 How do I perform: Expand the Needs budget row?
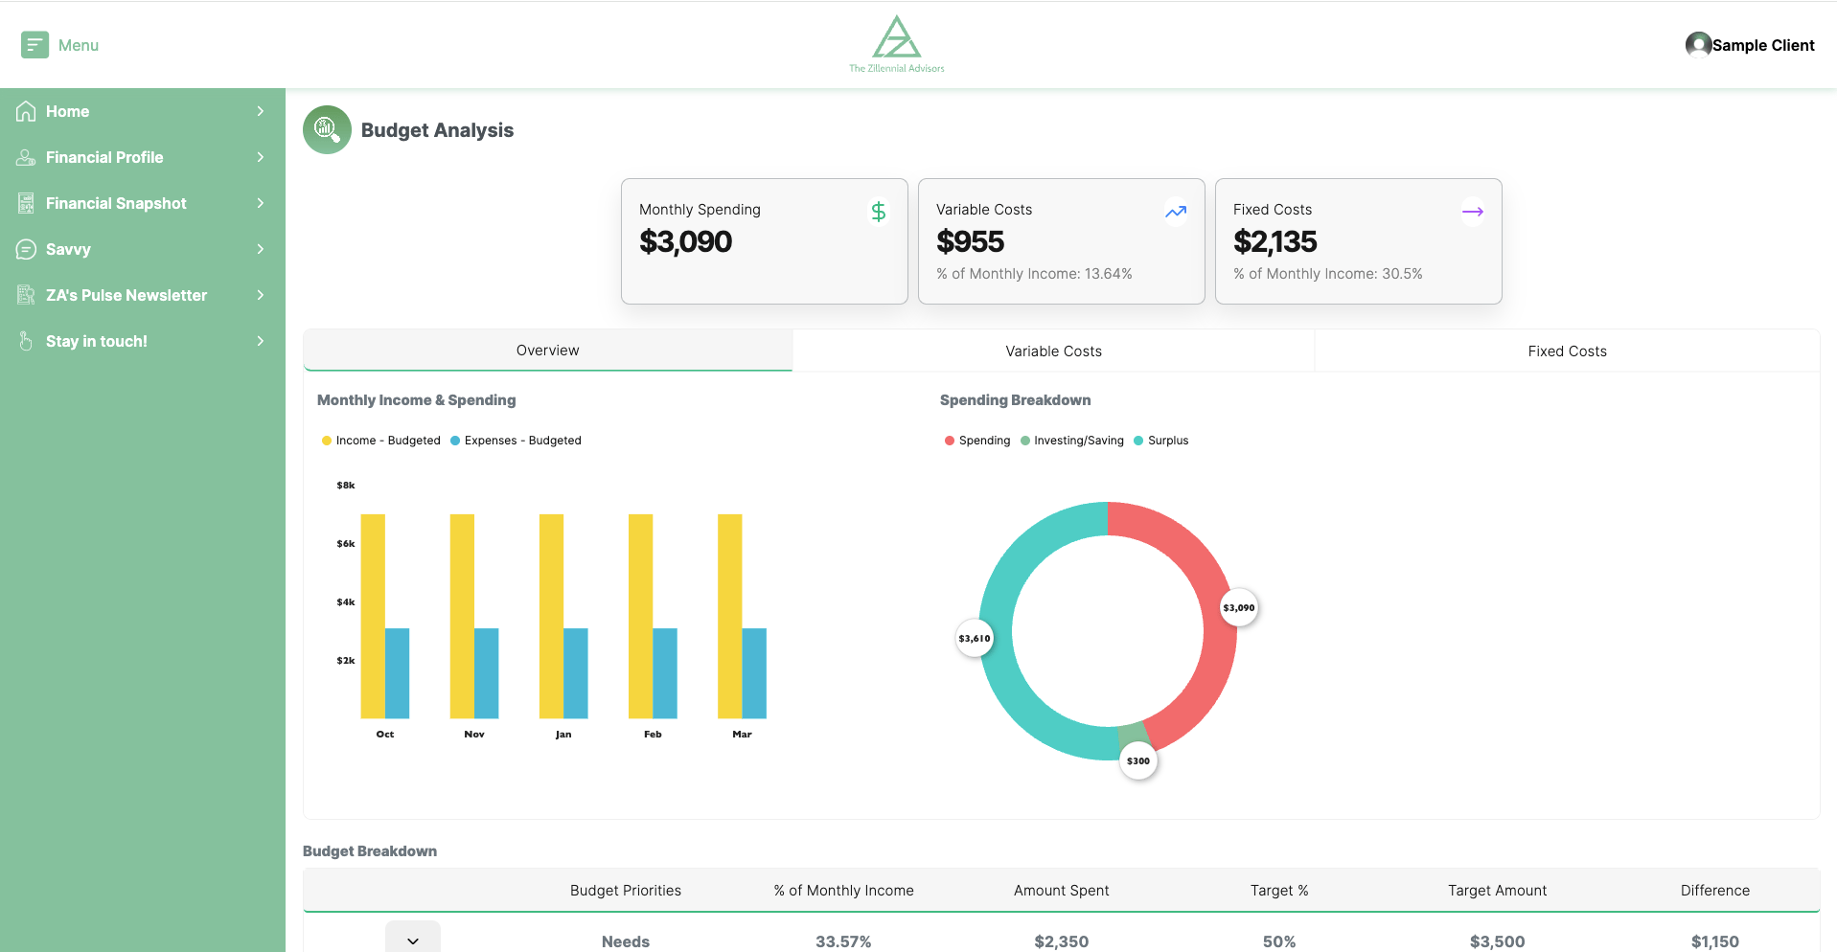coord(413,941)
